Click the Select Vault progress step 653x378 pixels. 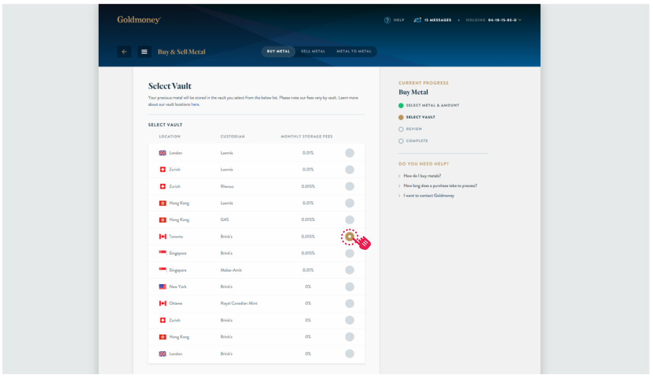(417, 117)
